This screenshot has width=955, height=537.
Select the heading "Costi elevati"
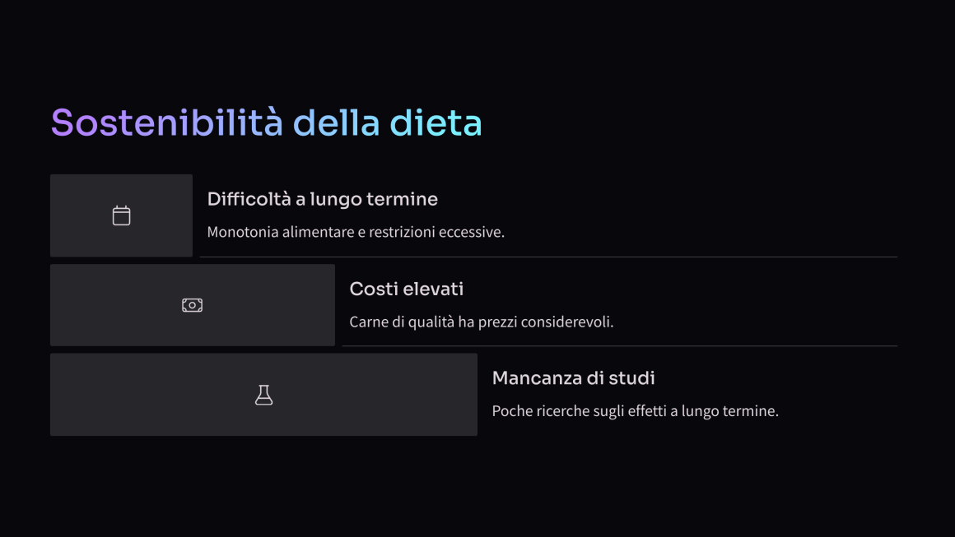click(406, 289)
